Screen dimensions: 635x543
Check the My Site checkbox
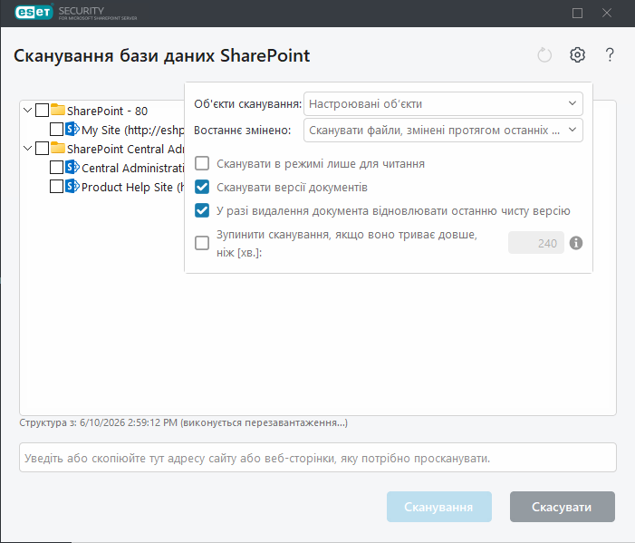56,130
